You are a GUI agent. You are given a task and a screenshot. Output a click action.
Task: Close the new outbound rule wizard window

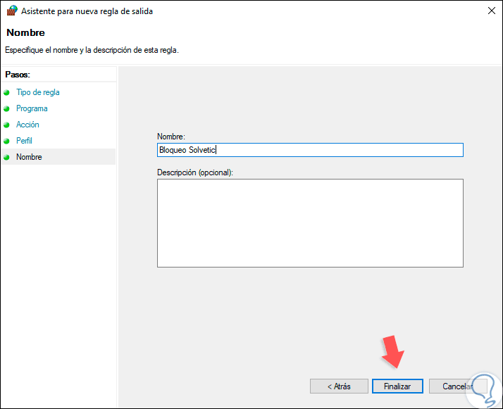click(x=490, y=11)
